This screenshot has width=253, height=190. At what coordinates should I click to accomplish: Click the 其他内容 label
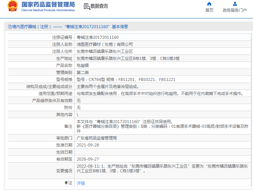pyautogui.click(x=64, y=114)
